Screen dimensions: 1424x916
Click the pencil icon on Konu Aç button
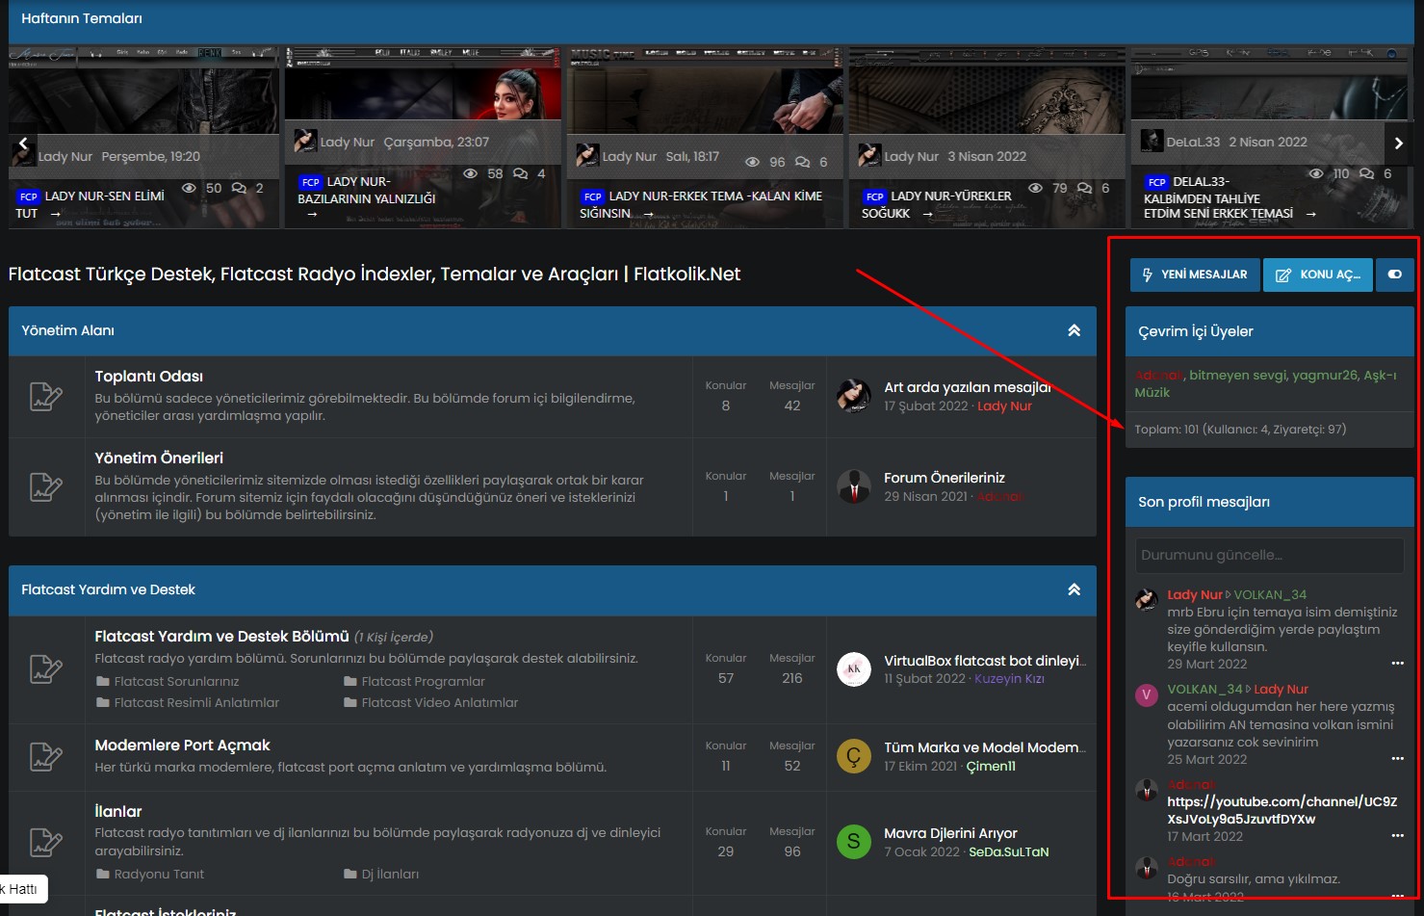(x=1282, y=275)
